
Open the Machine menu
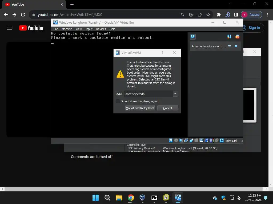click(x=67, y=29)
